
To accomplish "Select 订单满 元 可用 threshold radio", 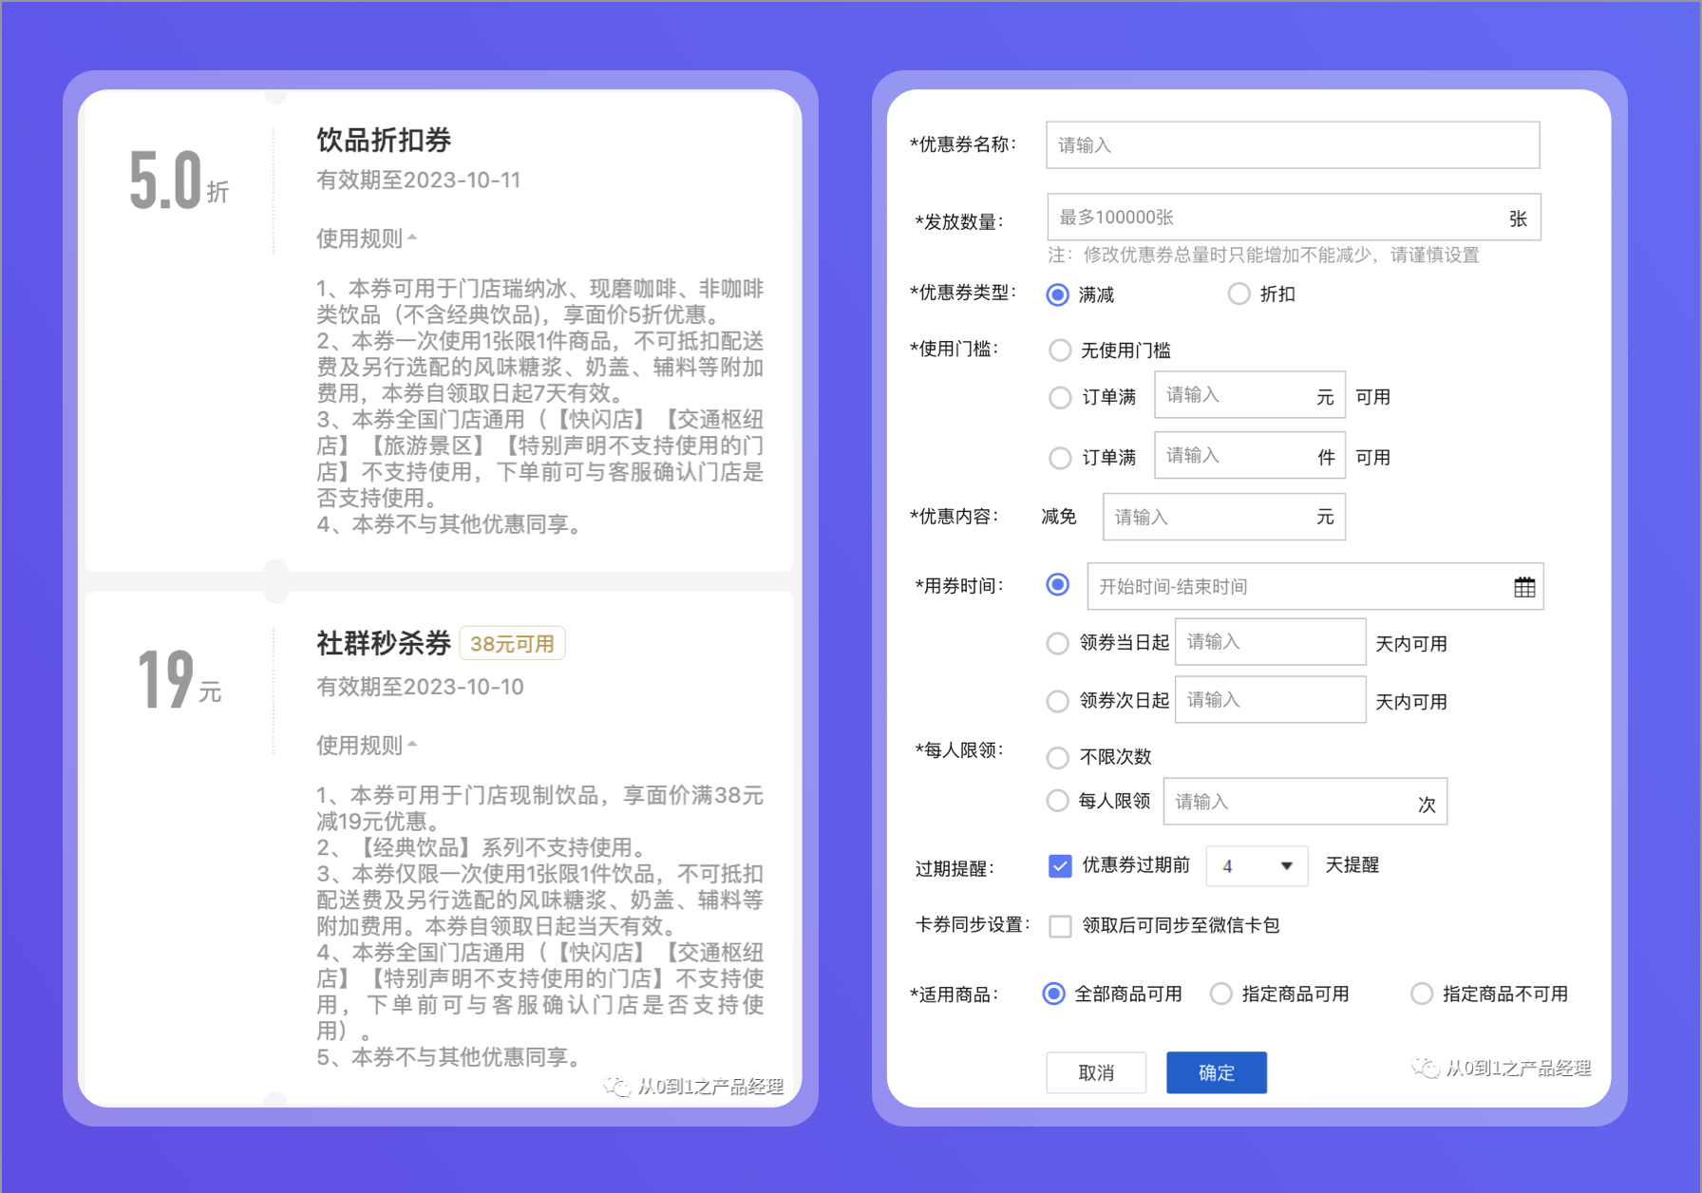I will point(1060,397).
